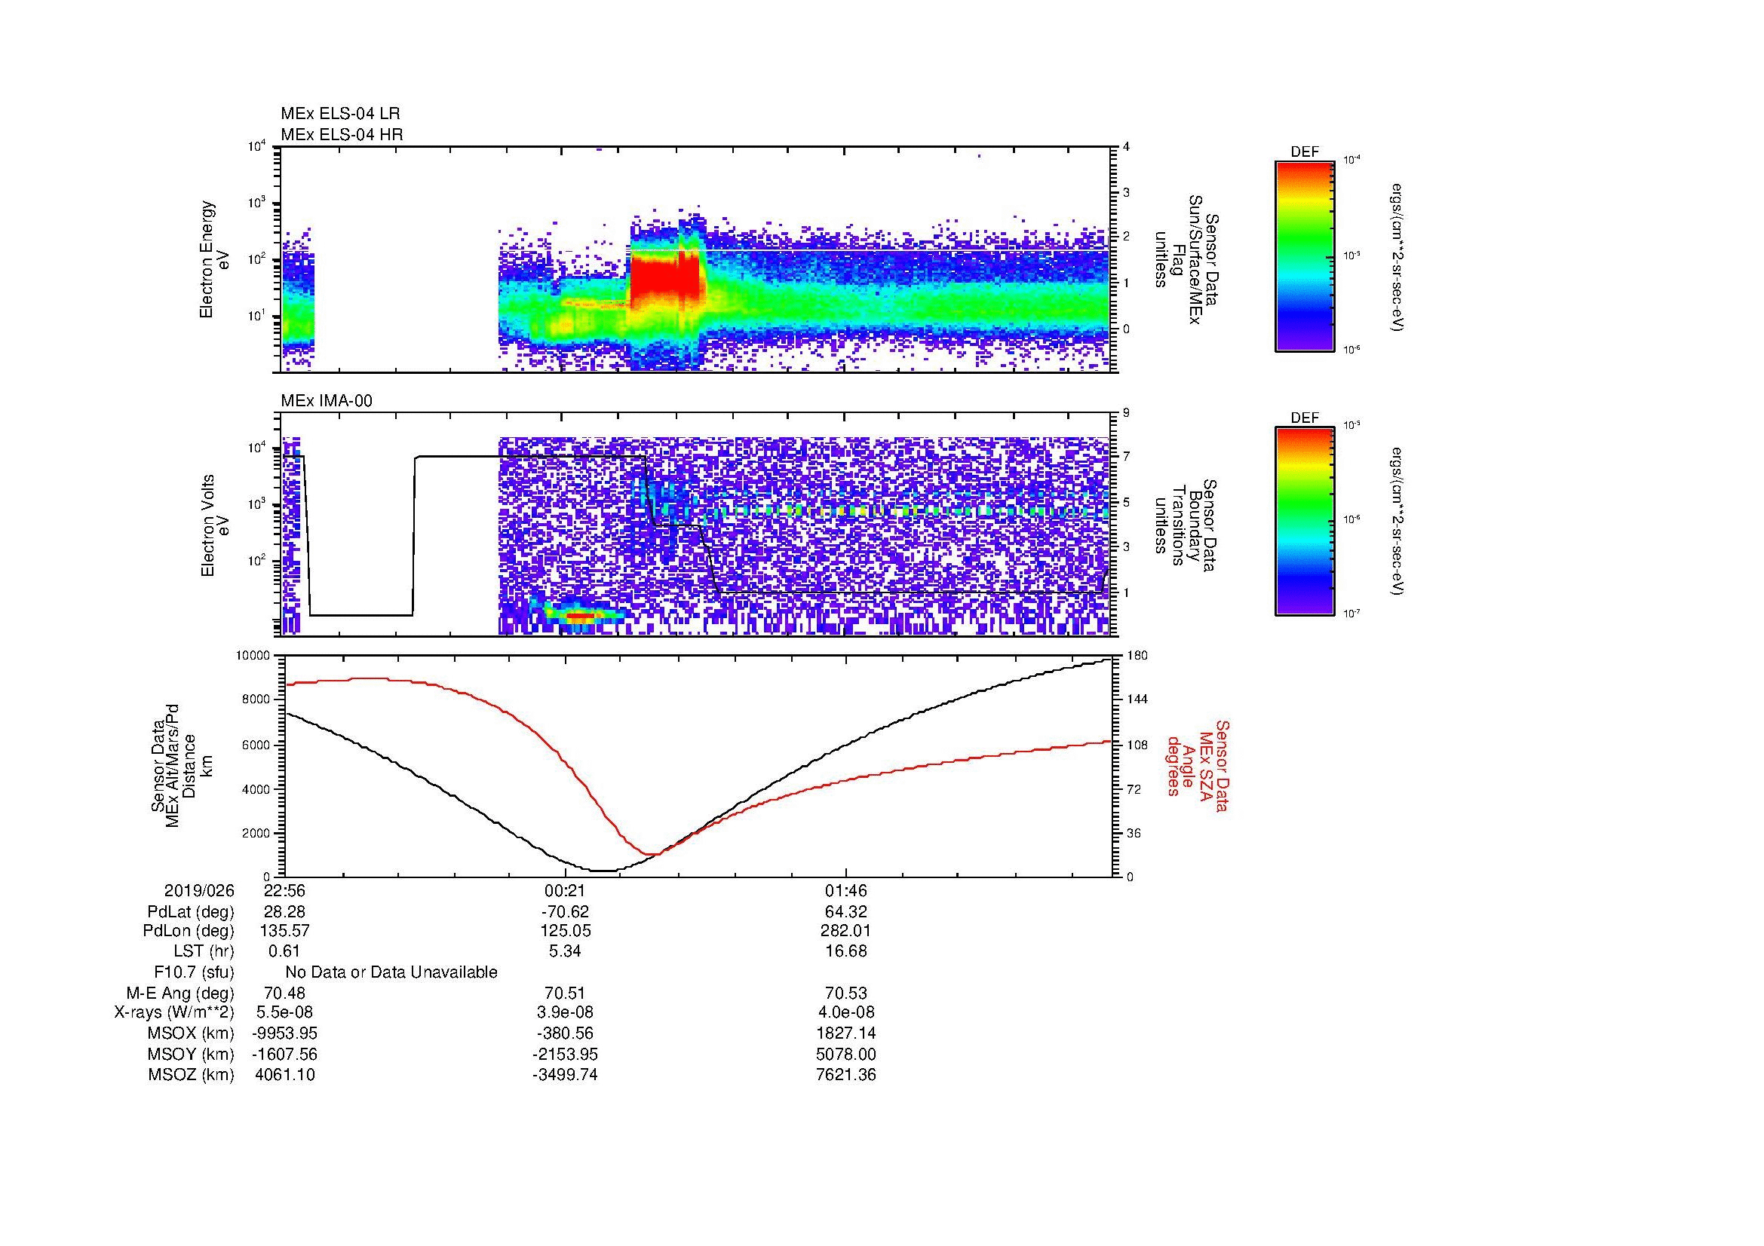1764x1246 pixels.
Task: Click the X-rays value '4.0e-08'
Action: coord(846,1013)
